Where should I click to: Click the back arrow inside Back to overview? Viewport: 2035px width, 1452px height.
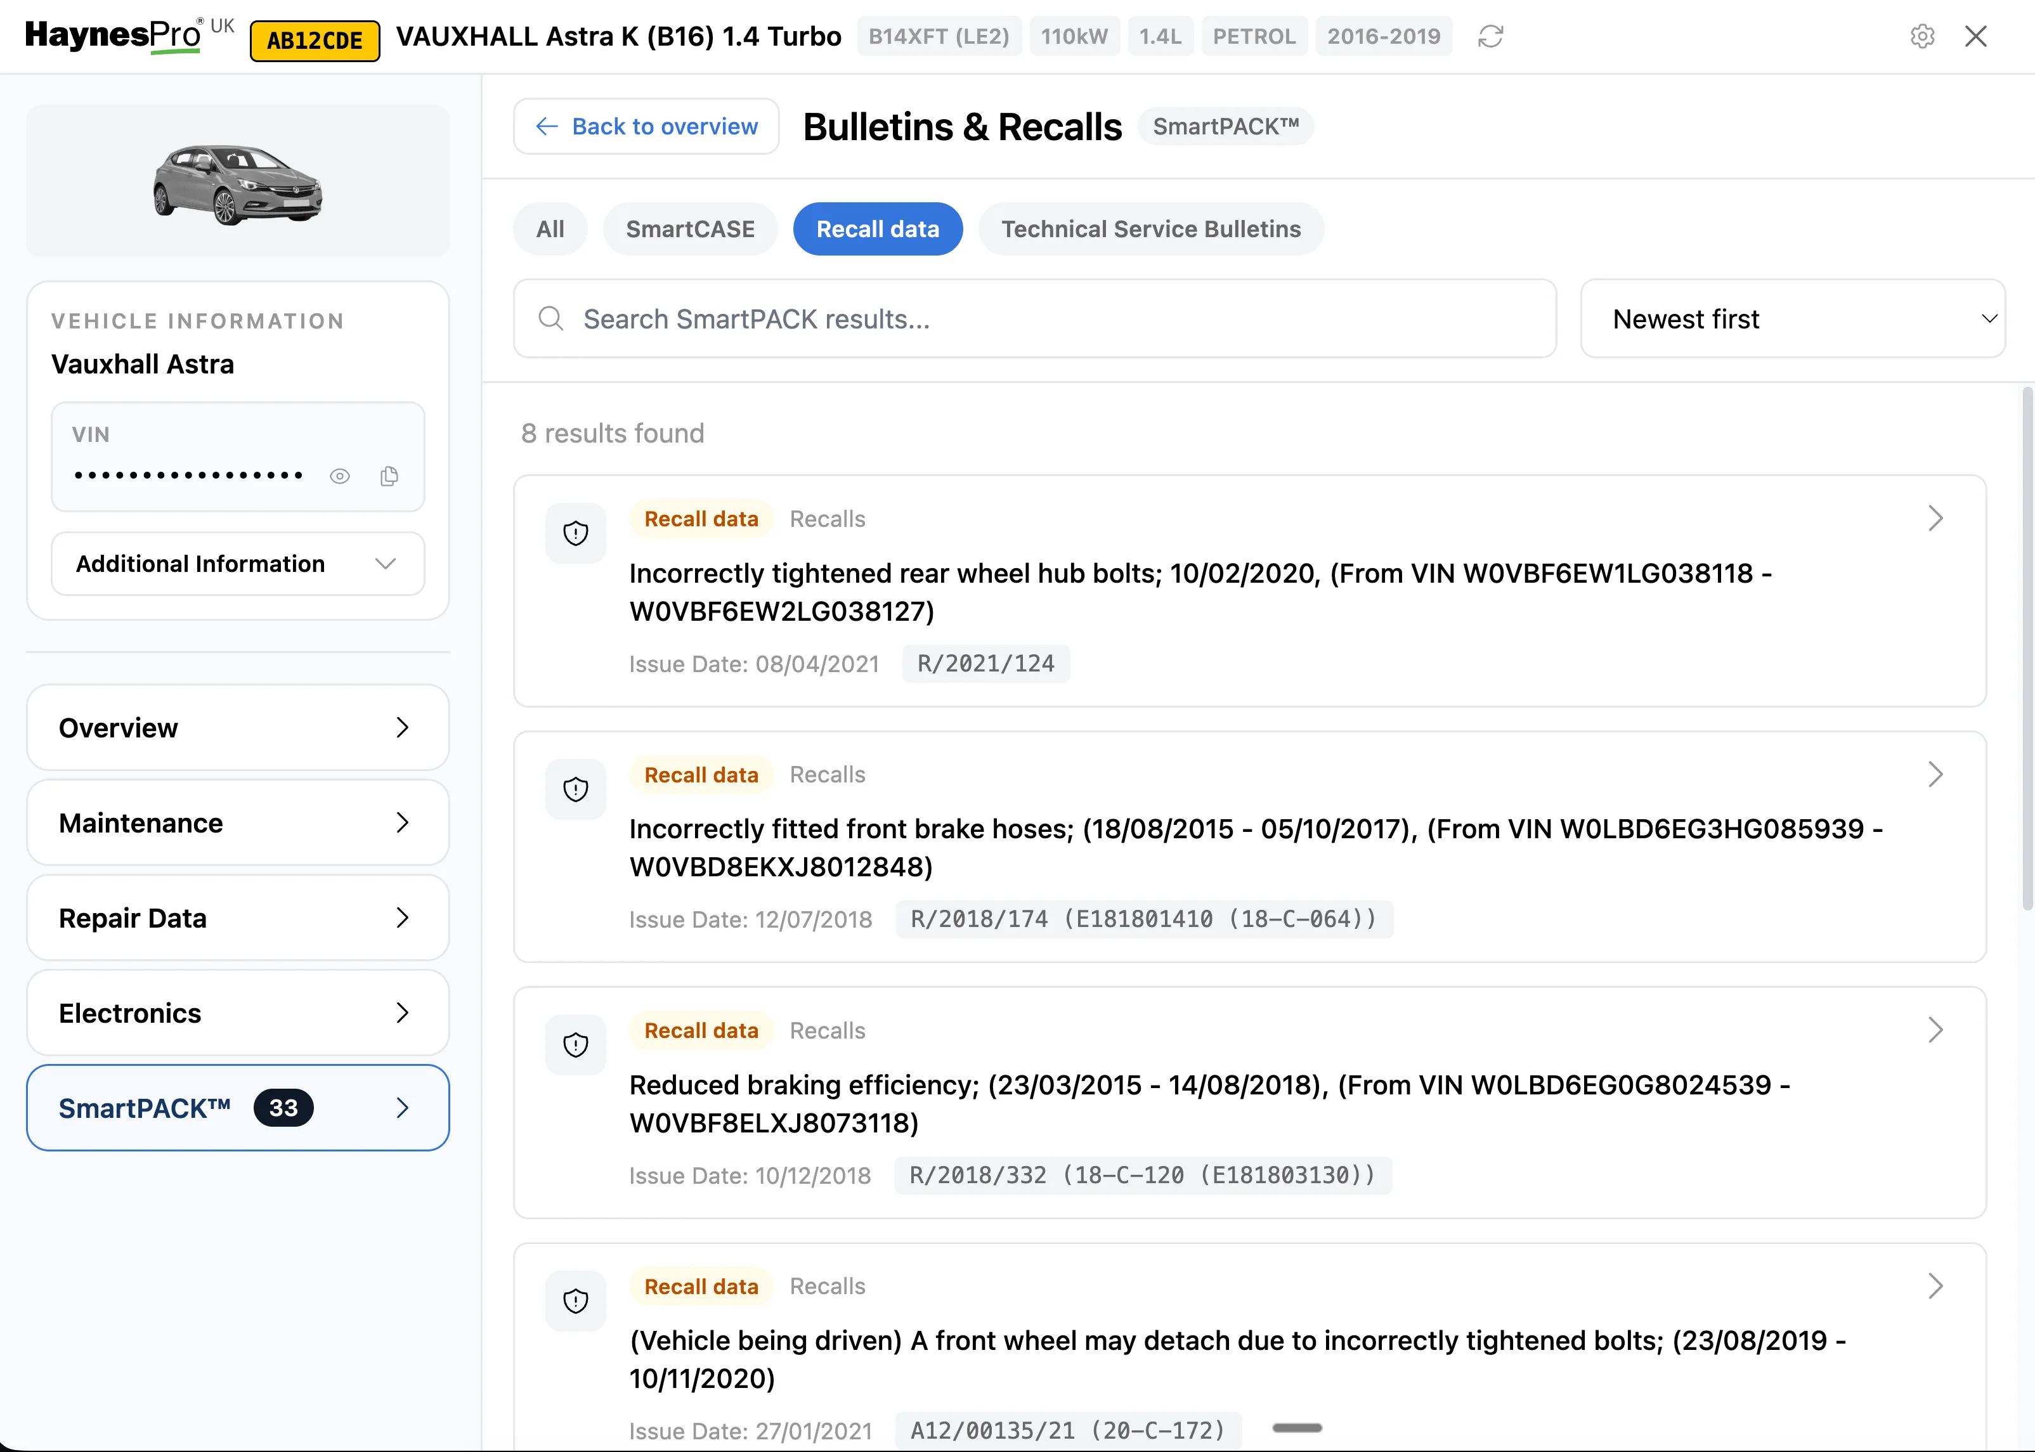pos(546,126)
